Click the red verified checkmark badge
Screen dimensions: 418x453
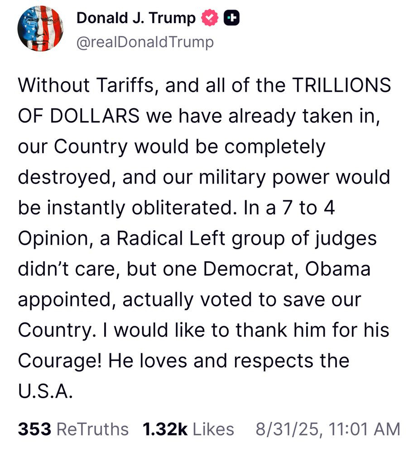point(210,18)
